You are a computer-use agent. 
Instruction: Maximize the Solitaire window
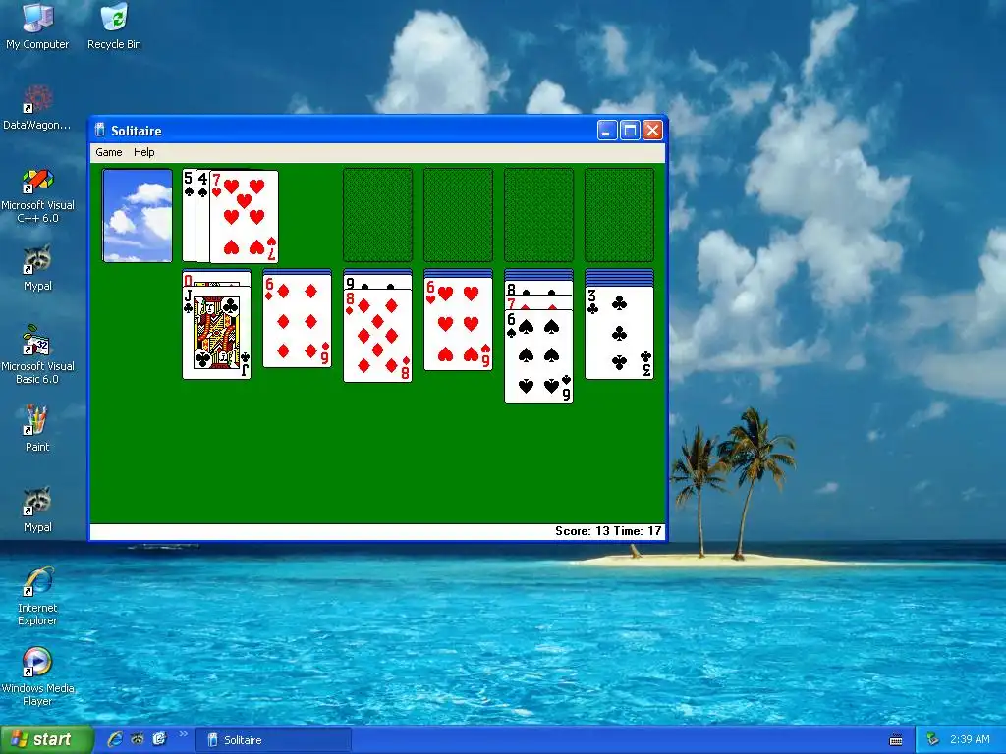630,131
